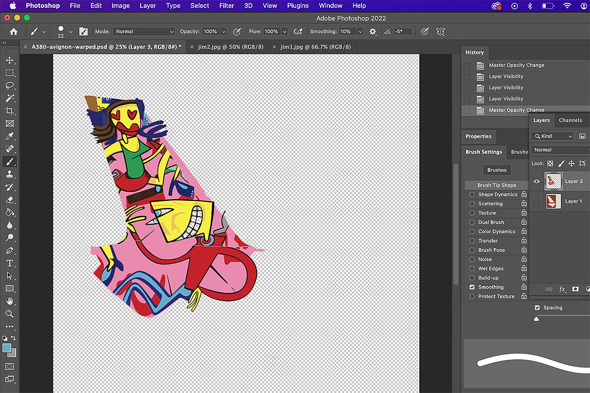Viewport: 590px width, 393px height.
Task: Open the brush Mode dropdown
Action: pos(144,31)
